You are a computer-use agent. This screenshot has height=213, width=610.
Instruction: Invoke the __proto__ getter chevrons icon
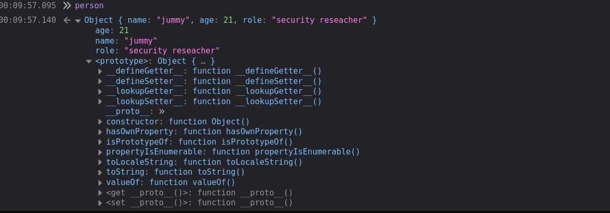[162, 112]
